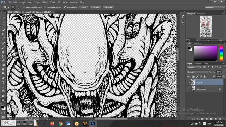Select the Path Selection tool

pyautogui.click(x=3, y=87)
